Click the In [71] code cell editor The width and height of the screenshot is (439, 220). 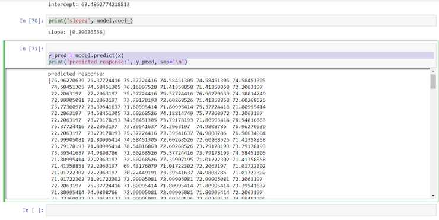(x=241, y=55)
